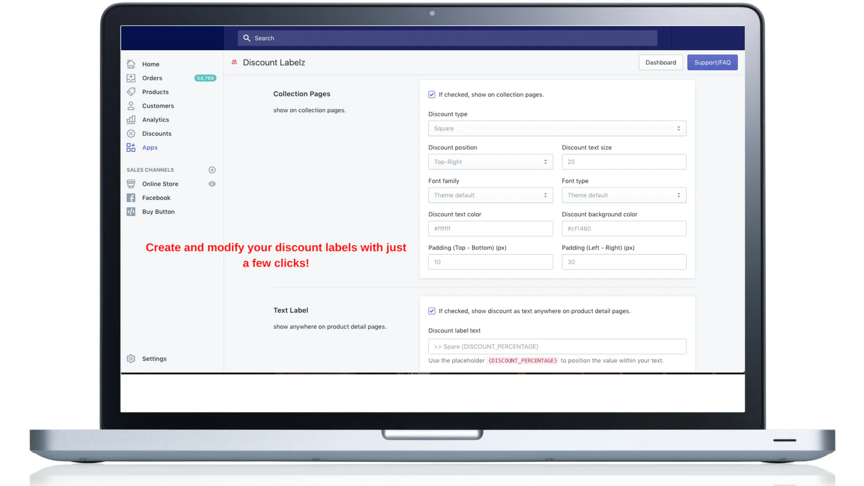Click the Analytics bar chart icon
The height and width of the screenshot is (486, 864).
131,120
